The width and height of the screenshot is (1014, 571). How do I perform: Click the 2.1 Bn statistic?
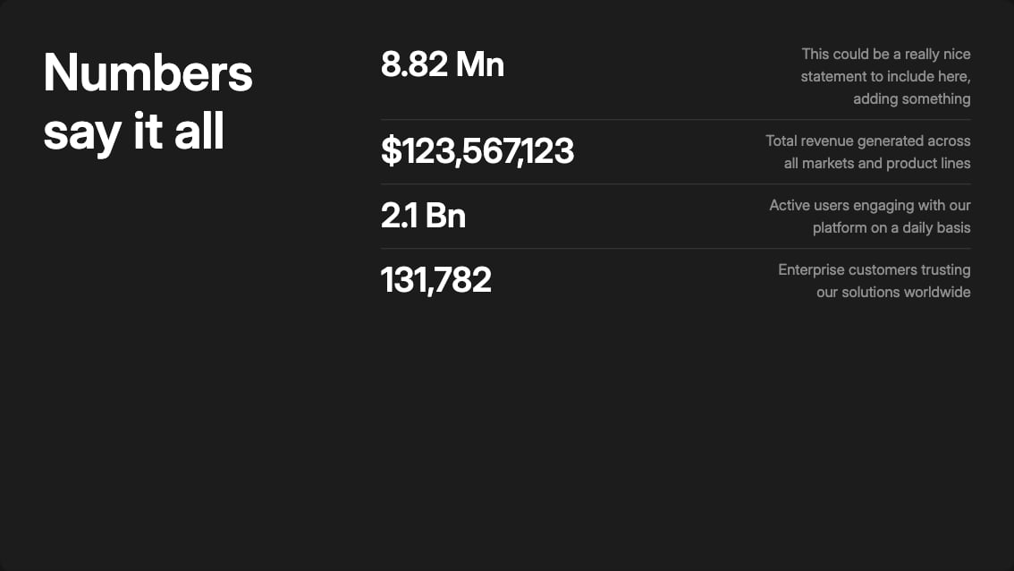pyautogui.click(x=423, y=216)
